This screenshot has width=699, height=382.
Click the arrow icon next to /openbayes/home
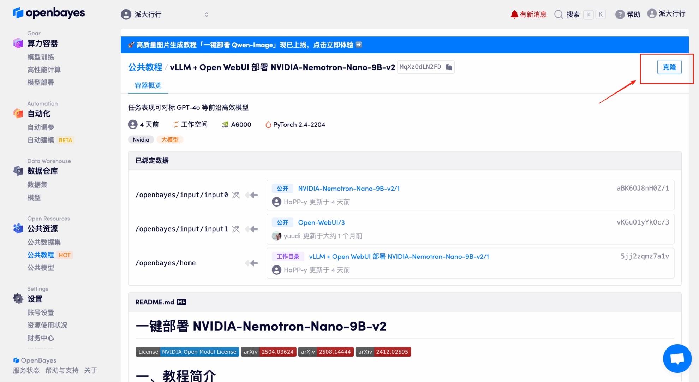pyautogui.click(x=252, y=263)
